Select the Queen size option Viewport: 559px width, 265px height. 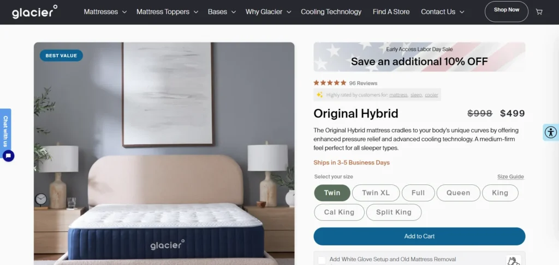click(459, 193)
